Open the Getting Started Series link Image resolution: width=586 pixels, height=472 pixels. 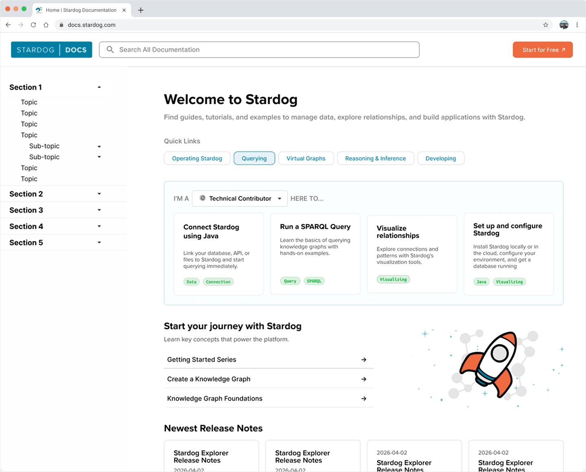269,360
